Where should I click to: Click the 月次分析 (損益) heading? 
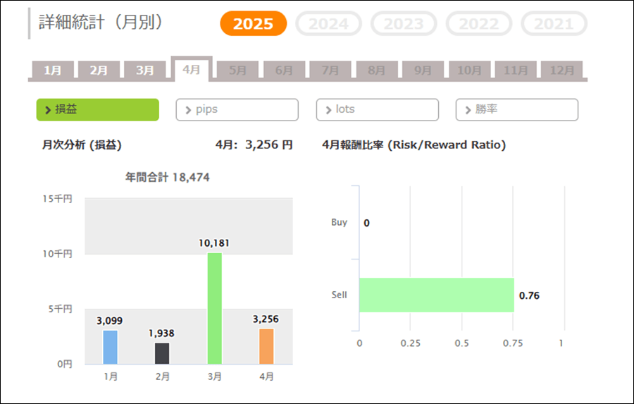(x=82, y=145)
